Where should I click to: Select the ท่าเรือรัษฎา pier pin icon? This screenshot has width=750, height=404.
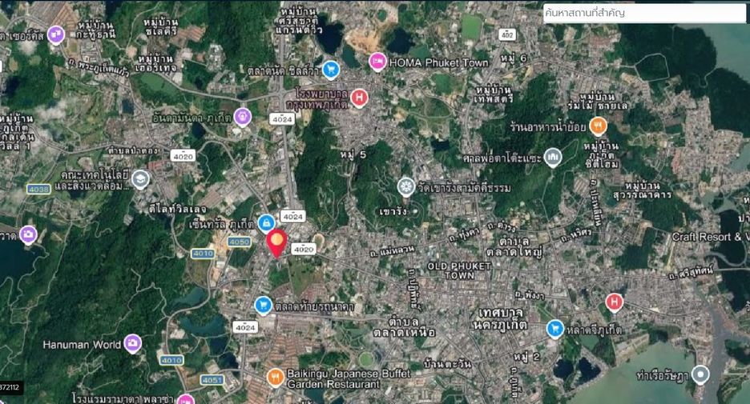click(700, 375)
